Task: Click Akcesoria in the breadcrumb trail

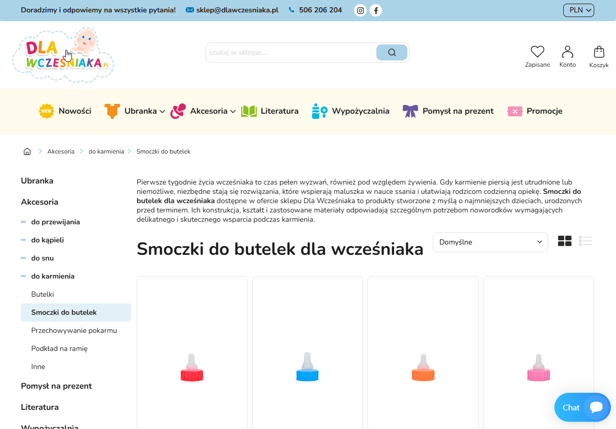Action: point(61,151)
